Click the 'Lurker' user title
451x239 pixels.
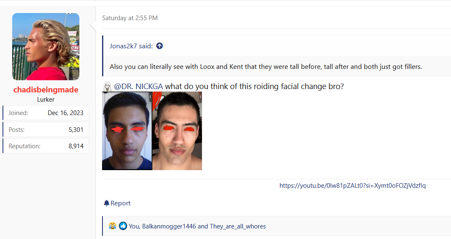pos(46,100)
